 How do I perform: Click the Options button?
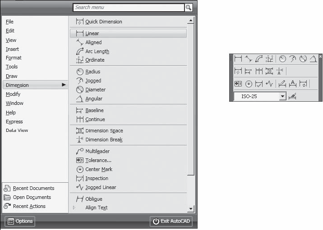(x=20, y=221)
